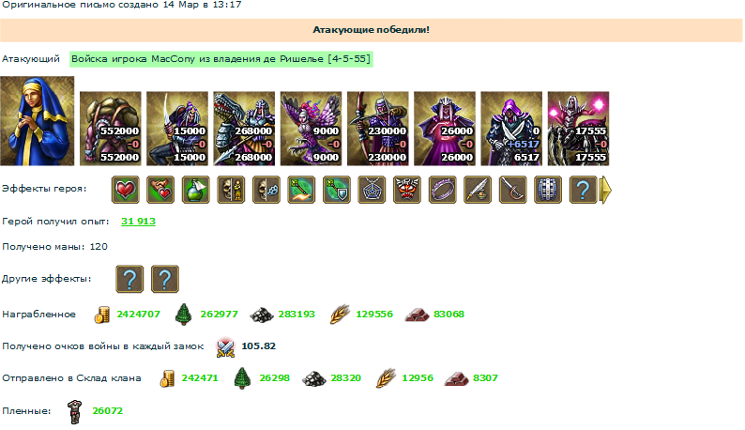Click the key with shield effect icon

[337, 190]
